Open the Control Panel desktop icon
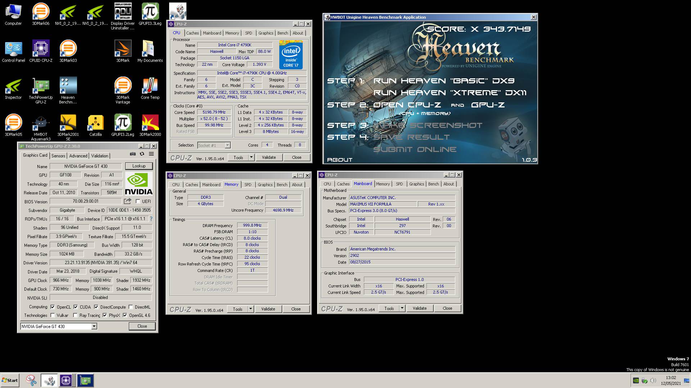 (13, 51)
